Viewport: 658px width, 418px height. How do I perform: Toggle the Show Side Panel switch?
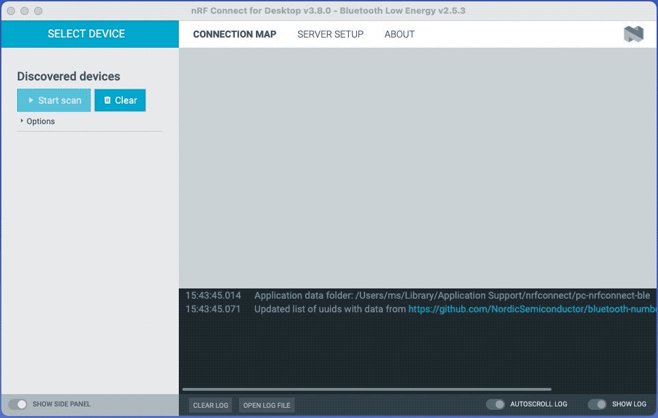[x=18, y=404]
